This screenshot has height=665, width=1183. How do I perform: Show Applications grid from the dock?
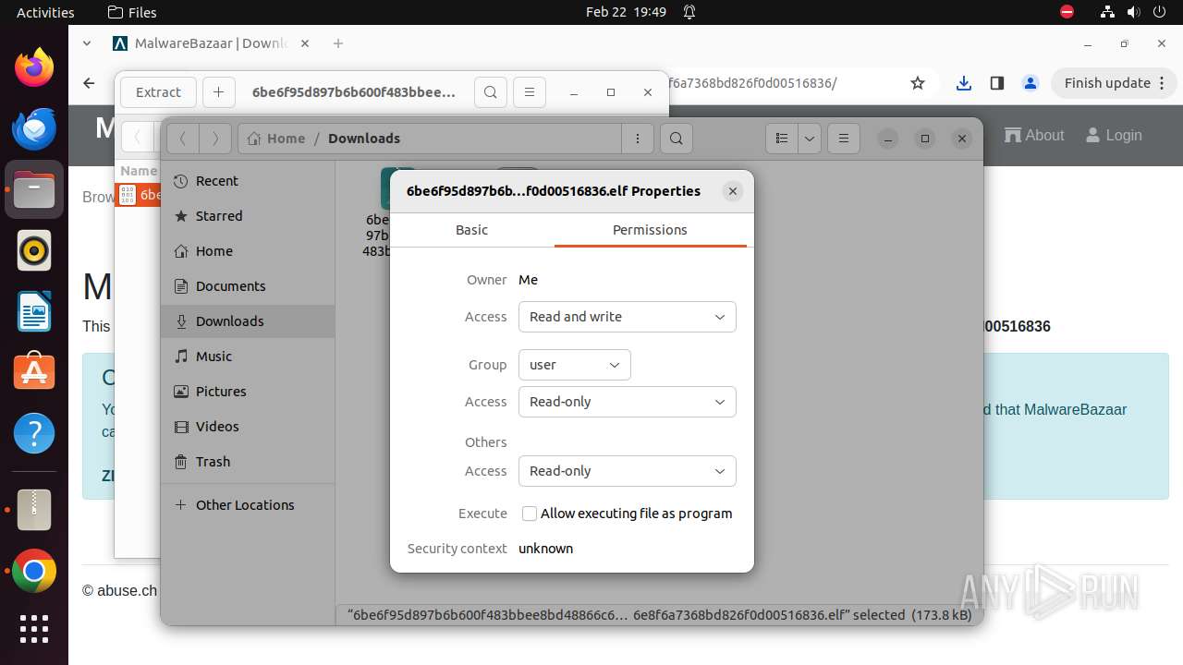(x=34, y=628)
